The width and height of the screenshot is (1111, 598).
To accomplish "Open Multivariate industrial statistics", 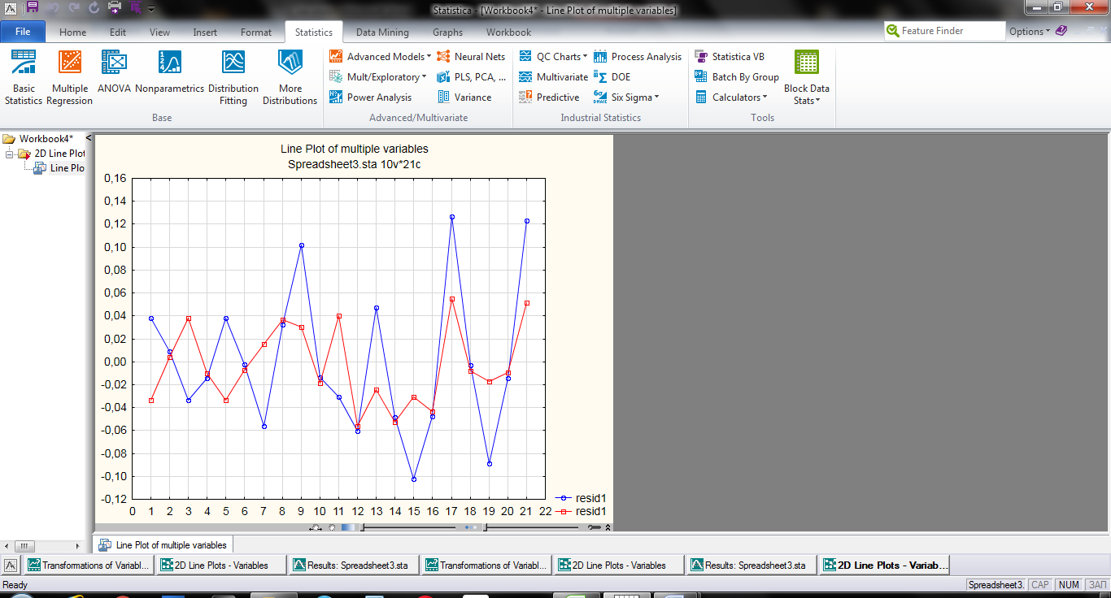I will [553, 77].
